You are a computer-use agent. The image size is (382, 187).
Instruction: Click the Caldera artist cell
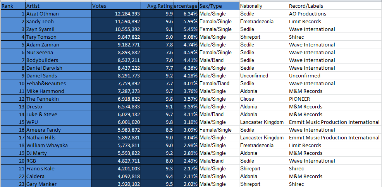click(x=59, y=176)
